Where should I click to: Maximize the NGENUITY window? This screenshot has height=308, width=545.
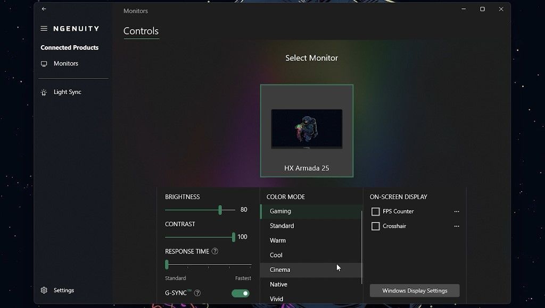click(482, 10)
